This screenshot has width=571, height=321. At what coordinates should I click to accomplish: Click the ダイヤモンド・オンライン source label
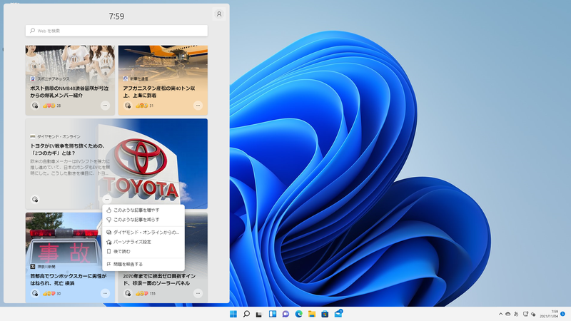[59, 136]
